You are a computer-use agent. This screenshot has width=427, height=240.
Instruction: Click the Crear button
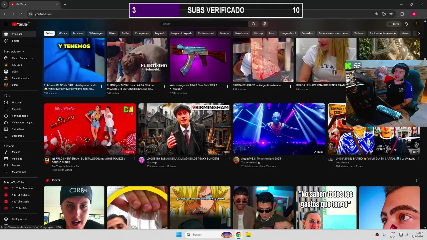pos(394,24)
